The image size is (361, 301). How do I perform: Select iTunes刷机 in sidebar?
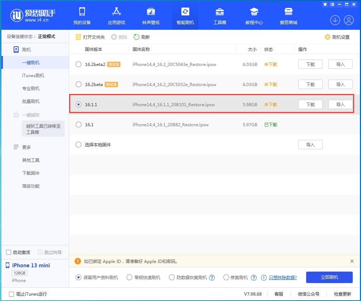[x=33, y=75]
